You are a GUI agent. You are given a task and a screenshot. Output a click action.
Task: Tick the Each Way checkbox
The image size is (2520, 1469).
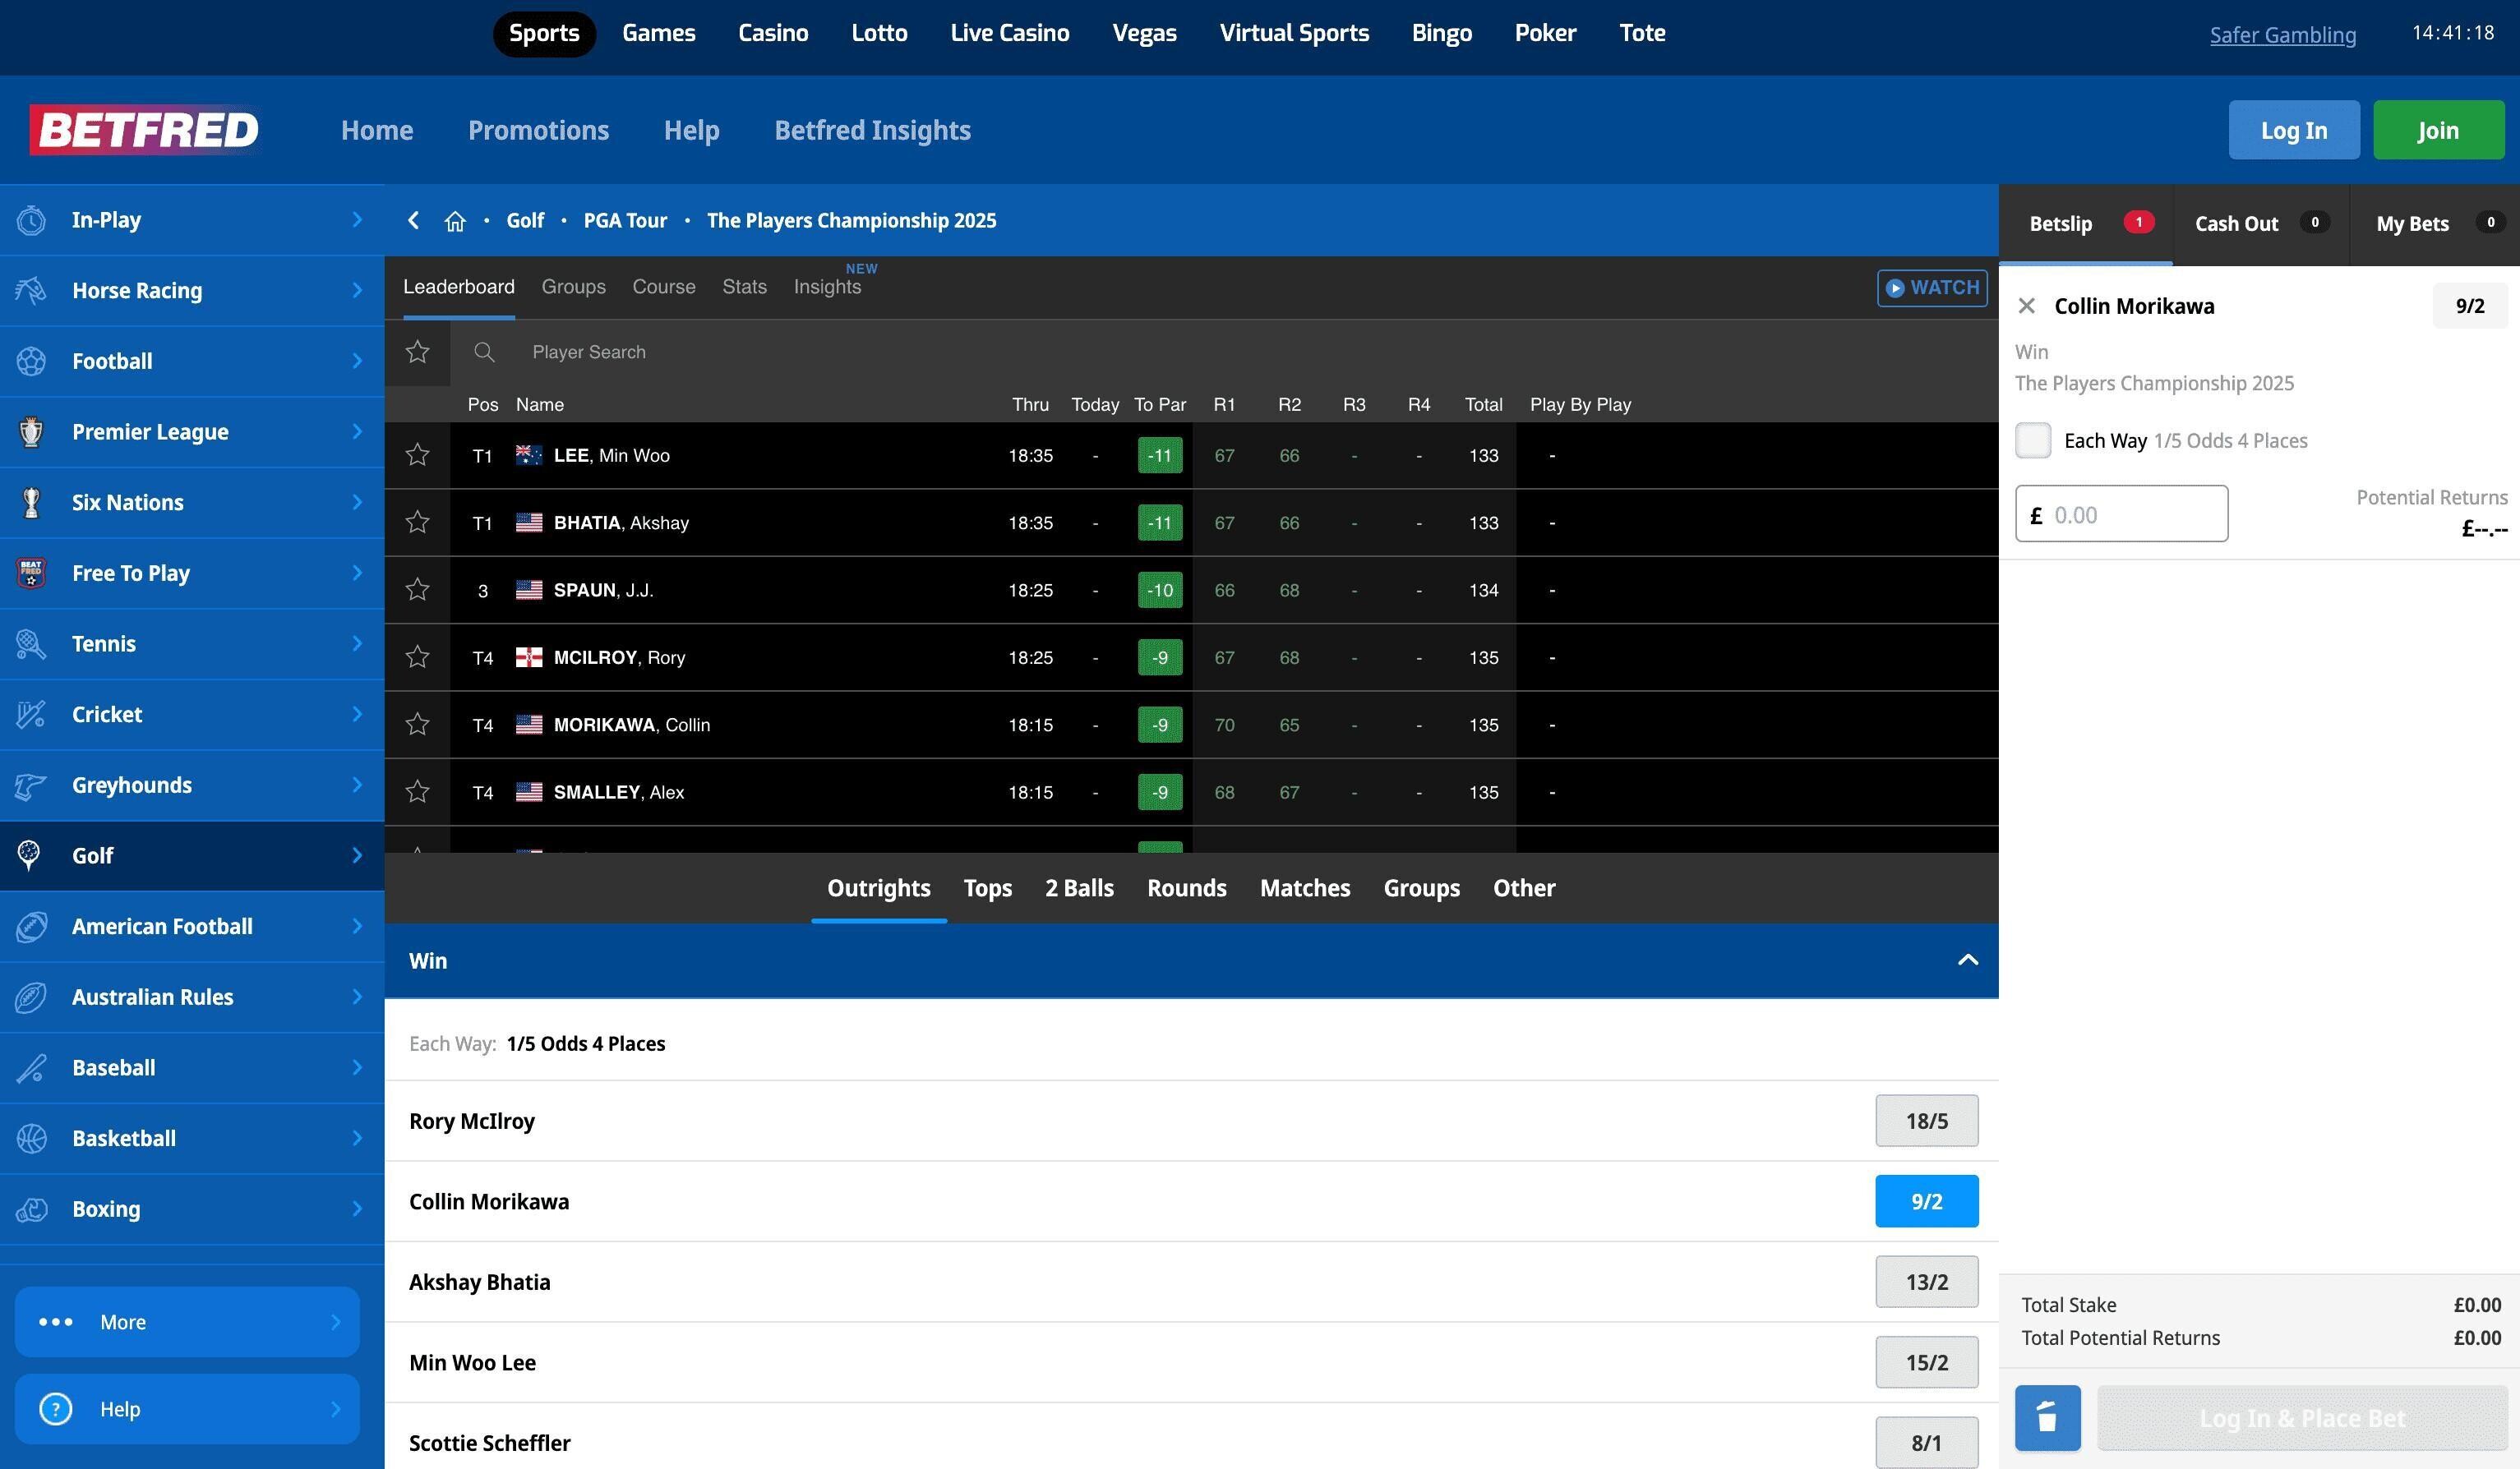(x=2033, y=440)
